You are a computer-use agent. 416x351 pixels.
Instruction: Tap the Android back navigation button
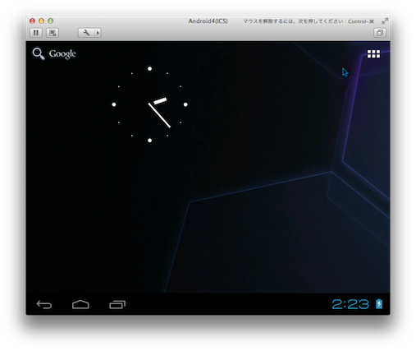point(44,304)
